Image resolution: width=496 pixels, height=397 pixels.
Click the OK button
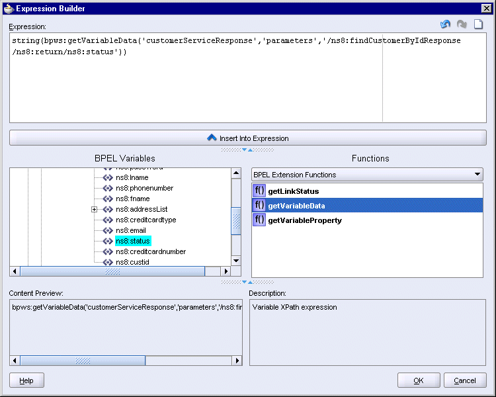point(419,380)
